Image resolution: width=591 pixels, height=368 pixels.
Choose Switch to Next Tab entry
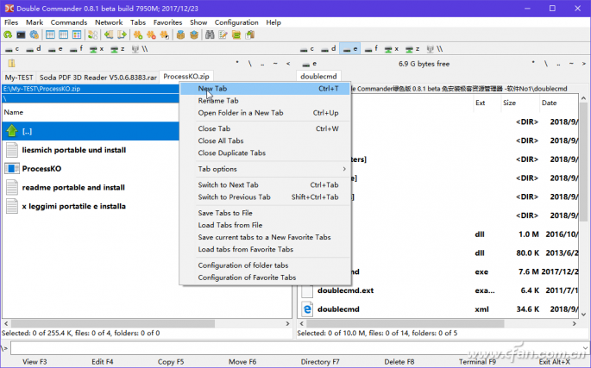pos(266,184)
